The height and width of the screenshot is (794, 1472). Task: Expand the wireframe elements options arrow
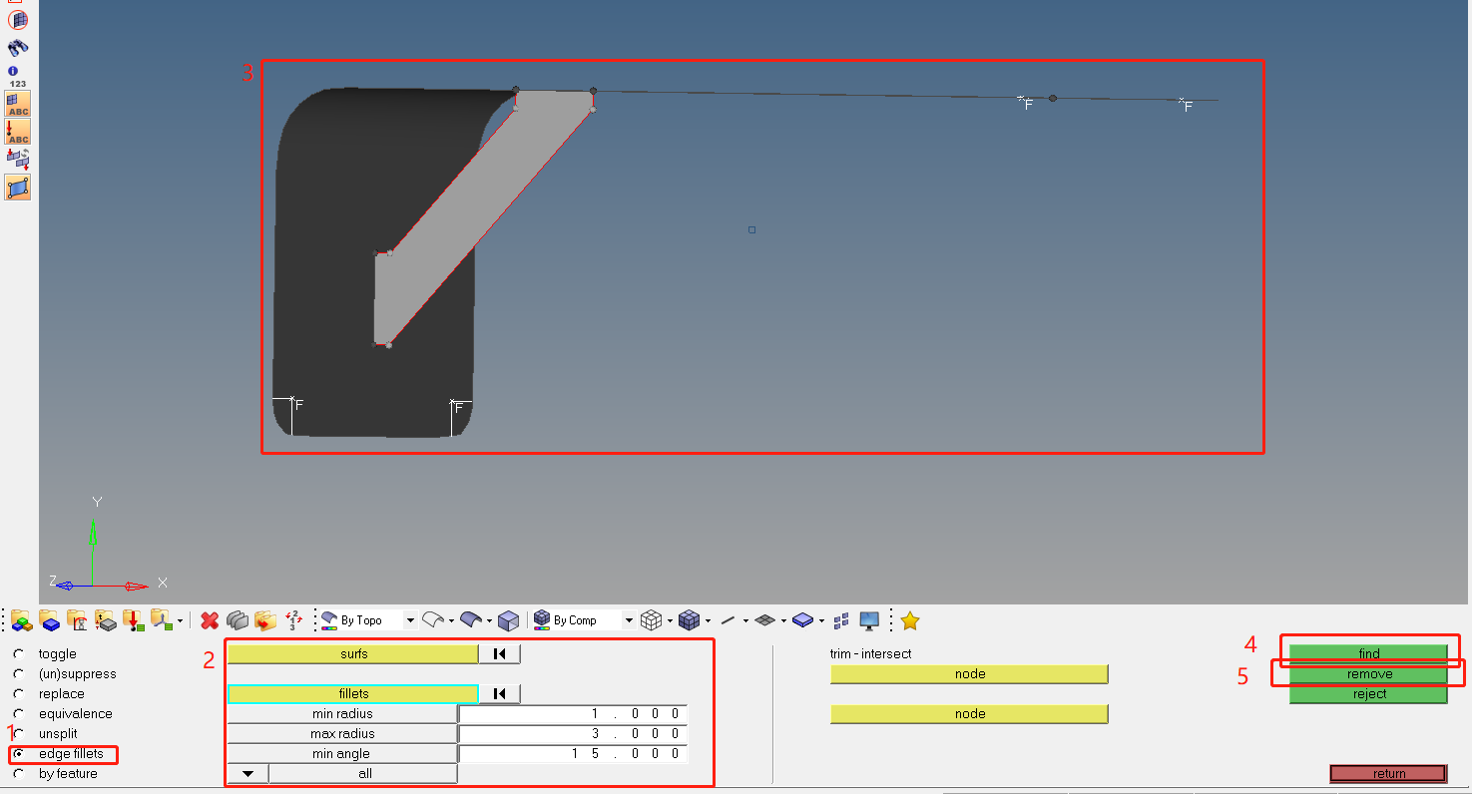tap(669, 620)
